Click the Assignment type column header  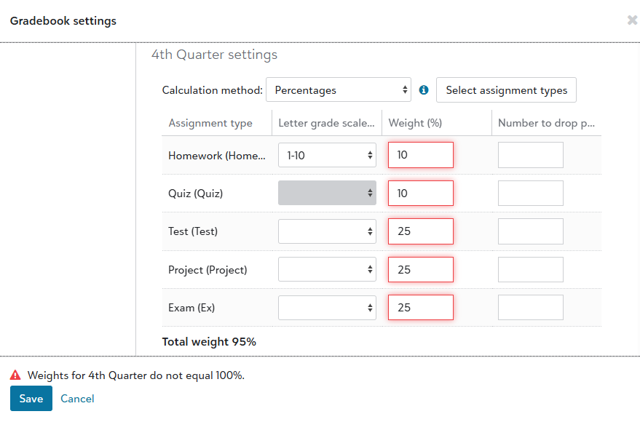coord(210,123)
